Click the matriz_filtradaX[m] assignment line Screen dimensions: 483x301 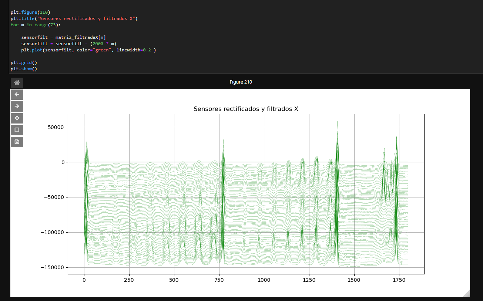[x=63, y=38]
